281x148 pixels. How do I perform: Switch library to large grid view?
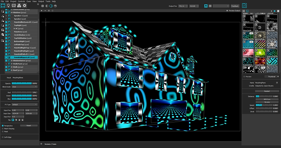point(278,11)
